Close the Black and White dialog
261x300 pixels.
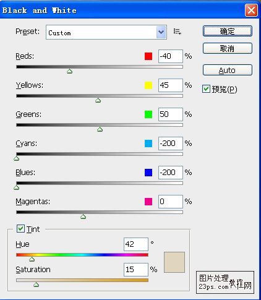pyautogui.click(x=251, y=10)
